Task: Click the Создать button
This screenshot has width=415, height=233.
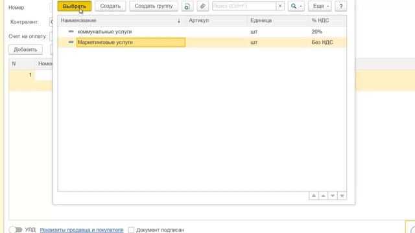Action: (110, 6)
